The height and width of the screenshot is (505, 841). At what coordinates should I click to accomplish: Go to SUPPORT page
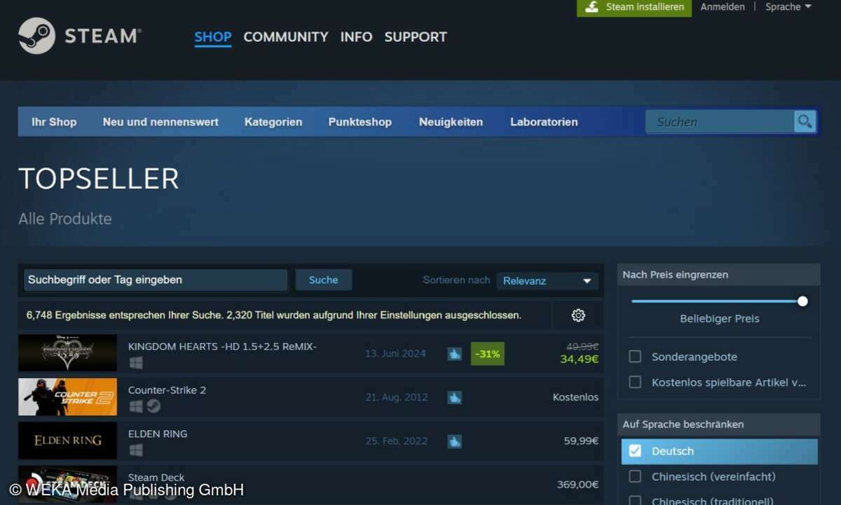point(416,36)
